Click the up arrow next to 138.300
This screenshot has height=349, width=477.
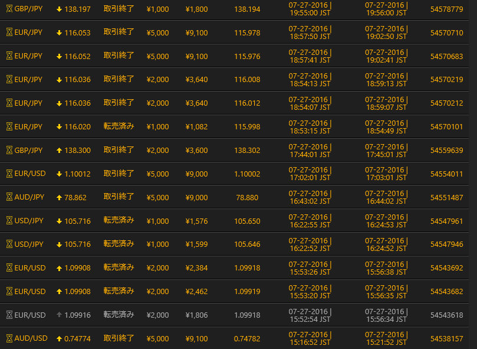point(59,151)
